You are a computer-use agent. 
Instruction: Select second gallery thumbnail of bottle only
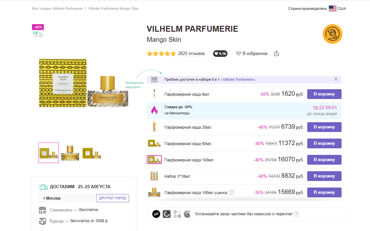point(70,153)
